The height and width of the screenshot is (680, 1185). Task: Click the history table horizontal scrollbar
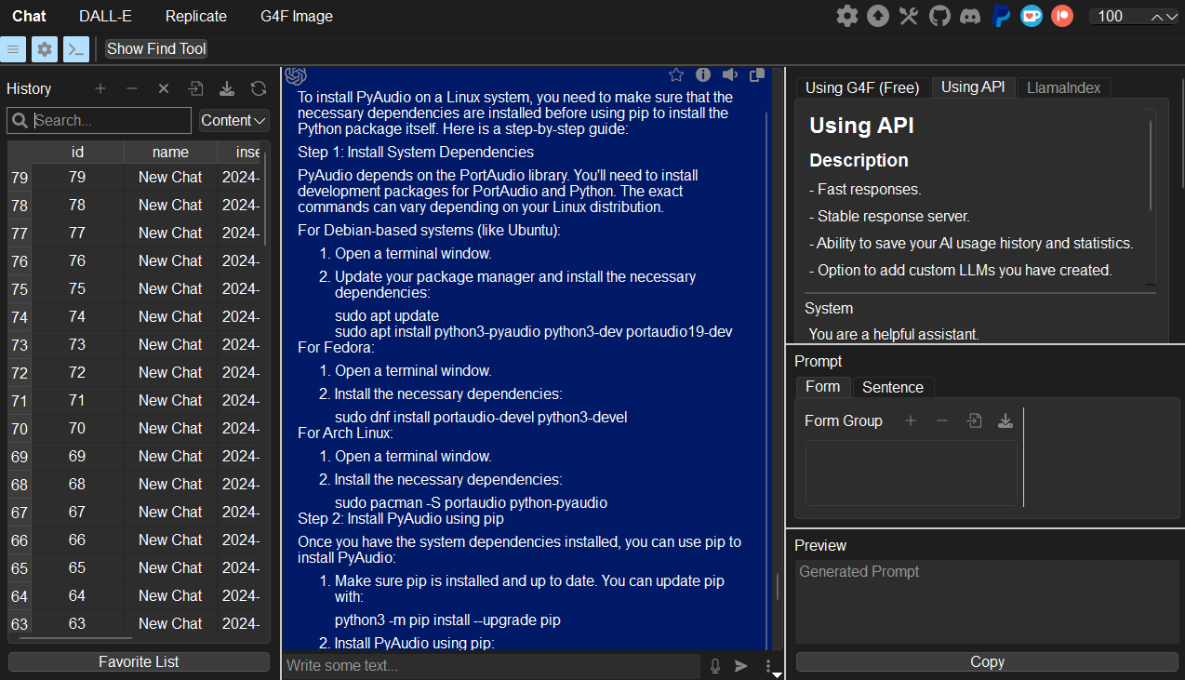76,638
